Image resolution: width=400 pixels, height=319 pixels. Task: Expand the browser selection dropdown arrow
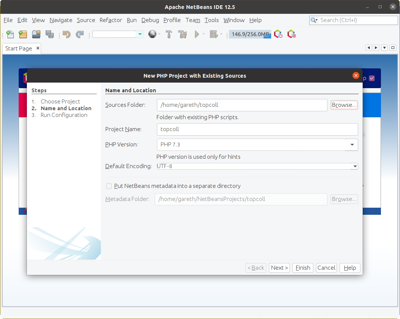pos(159,34)
